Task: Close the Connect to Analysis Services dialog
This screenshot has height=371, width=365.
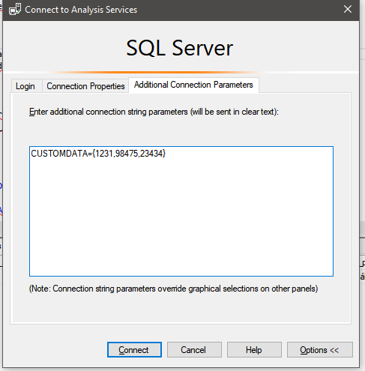Action: point(348,10)
